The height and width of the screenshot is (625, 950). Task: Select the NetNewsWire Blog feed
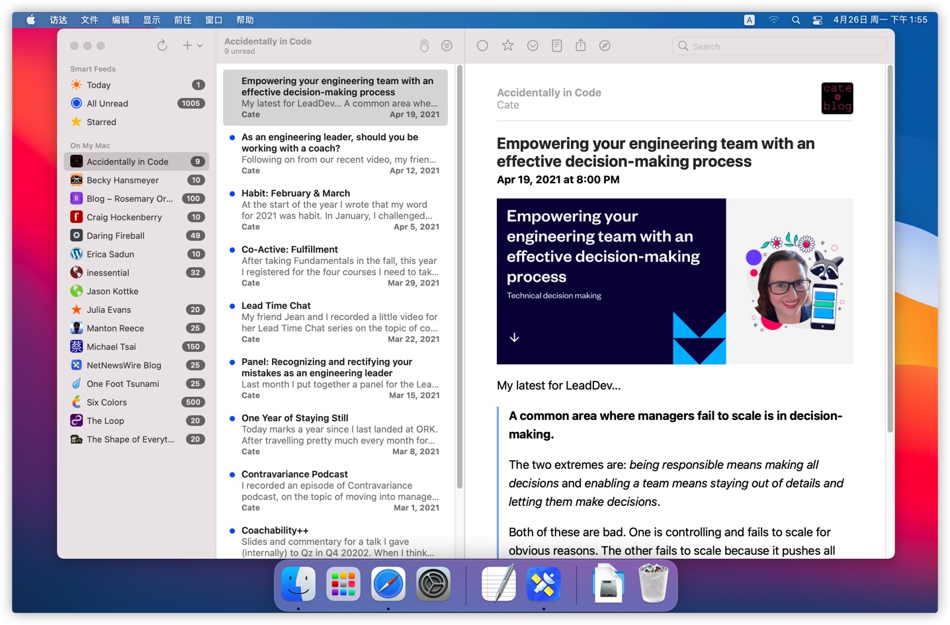tap(138, 365)
